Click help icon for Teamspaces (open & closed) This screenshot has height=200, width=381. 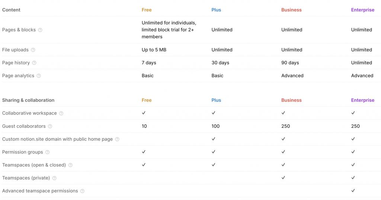[x=70, y=165]
